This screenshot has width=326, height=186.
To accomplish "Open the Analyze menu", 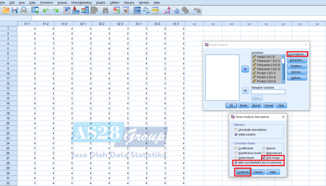I will (62, 3).
